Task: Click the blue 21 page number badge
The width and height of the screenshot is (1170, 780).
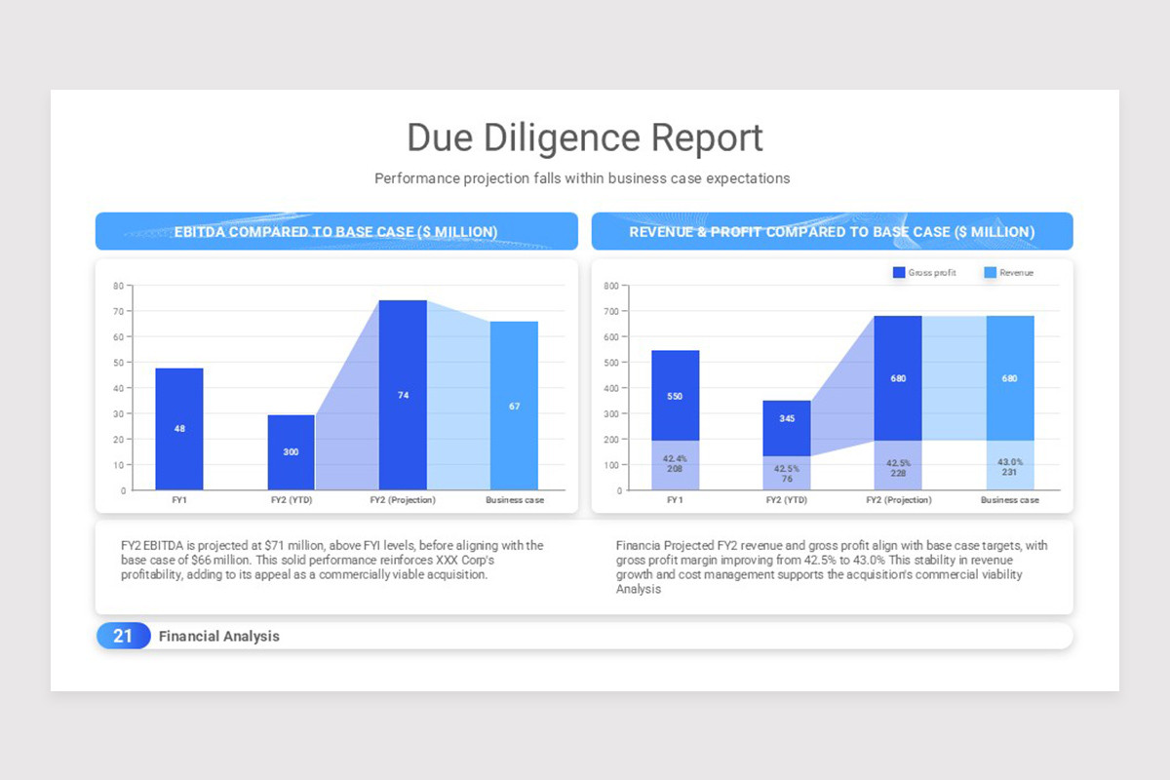Action: (x=123, y=636)
